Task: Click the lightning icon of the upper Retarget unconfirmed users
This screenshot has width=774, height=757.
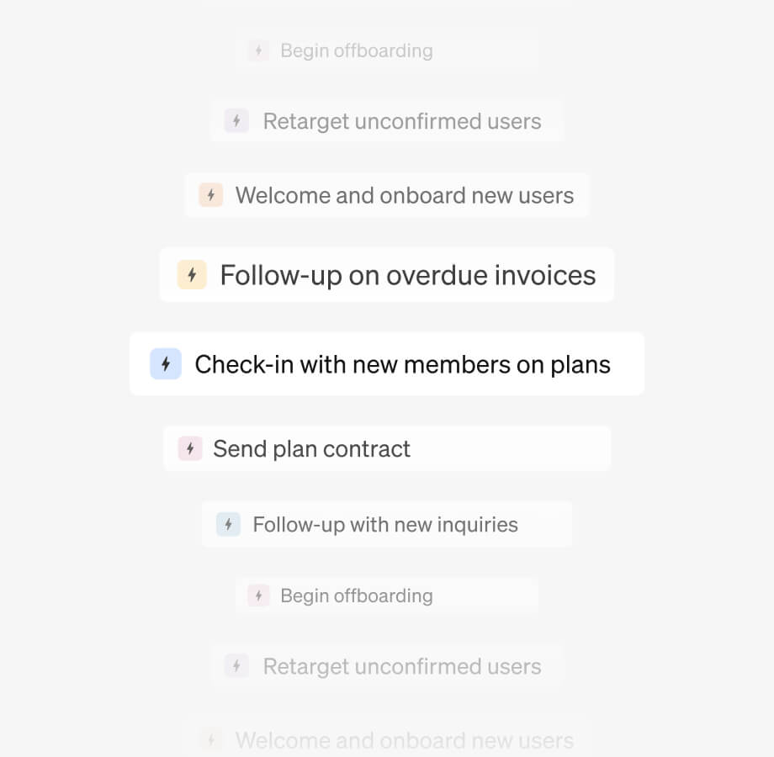Action: click(236, 121)
